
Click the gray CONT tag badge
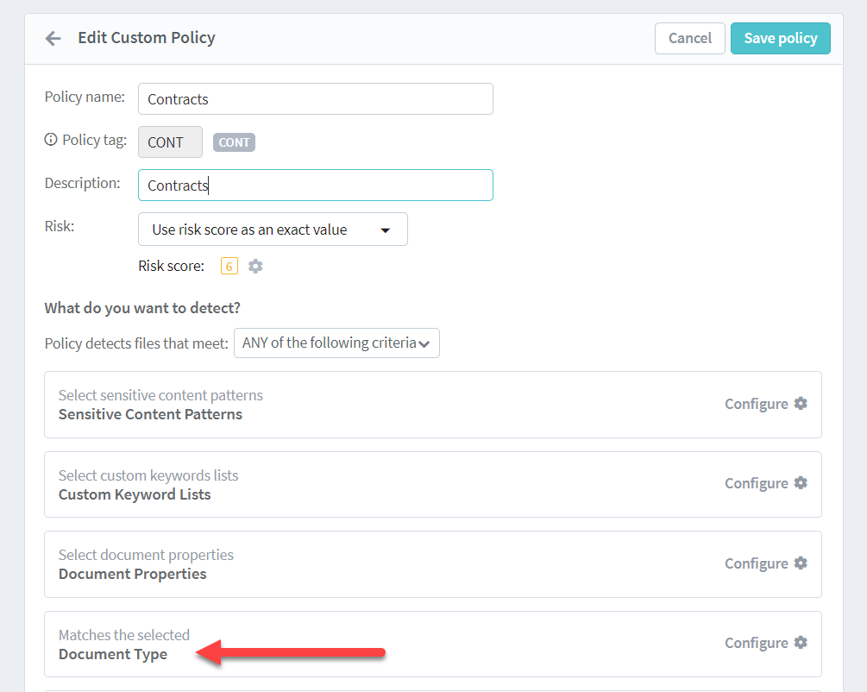point(234,143)
